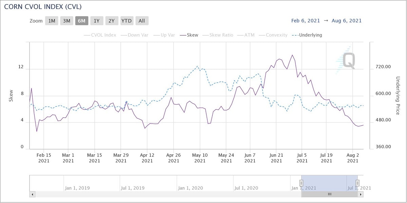Click the navigator left scroll arrow

point(33,194)
